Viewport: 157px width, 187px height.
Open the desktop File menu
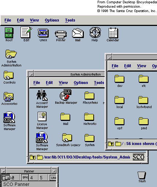8,20
